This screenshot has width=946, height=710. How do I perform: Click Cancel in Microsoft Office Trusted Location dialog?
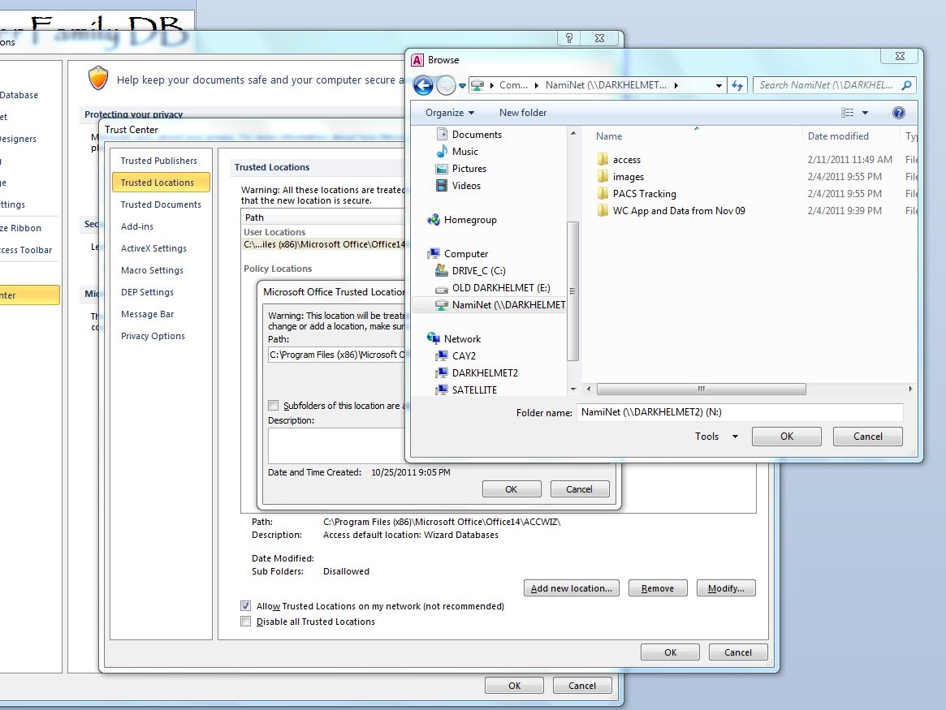[x=579, y=489]
